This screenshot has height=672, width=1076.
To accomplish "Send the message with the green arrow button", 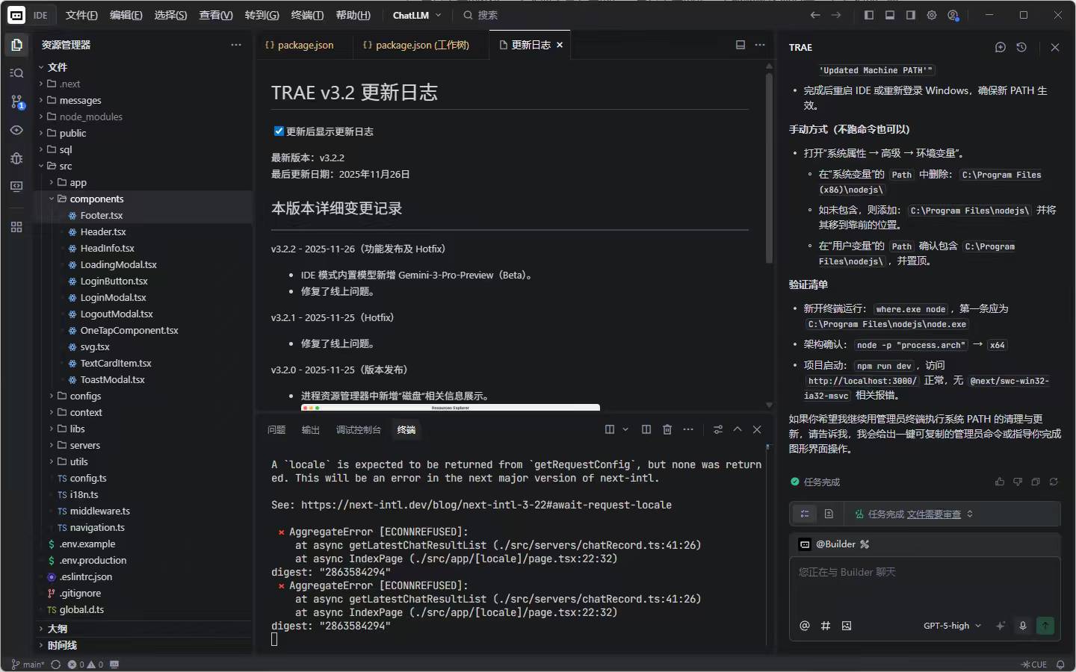I will click(x=1045, y=626).
